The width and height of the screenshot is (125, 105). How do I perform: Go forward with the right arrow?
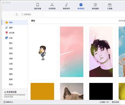pyautogui.click(x=11, y=15)
